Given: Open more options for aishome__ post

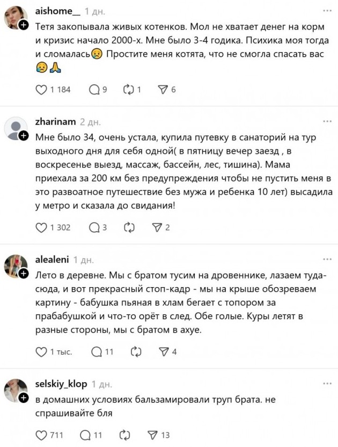Looking at the screenshot, I should [x=327, y=11].
